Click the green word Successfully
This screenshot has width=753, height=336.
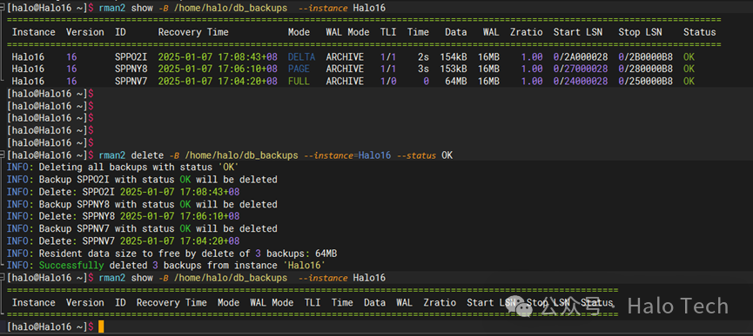(71, 265)
